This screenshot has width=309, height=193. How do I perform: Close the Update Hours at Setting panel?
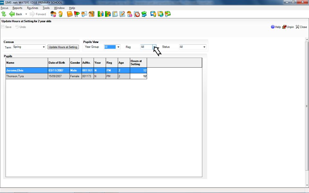point(301,27)
